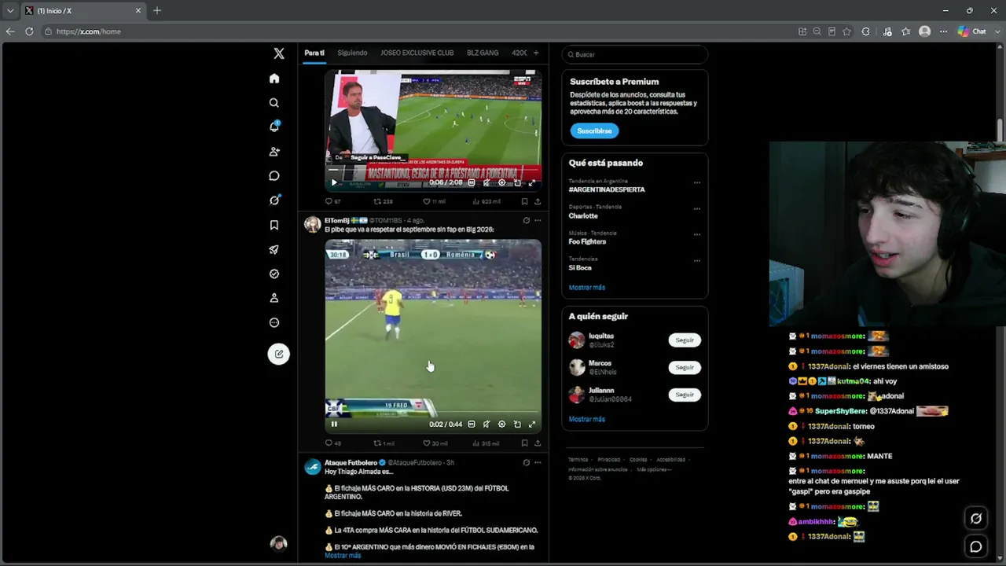Viewport: 1006px width, 566px height.
Task: Click the Suscribirse premium button
Action: (594, 130)
